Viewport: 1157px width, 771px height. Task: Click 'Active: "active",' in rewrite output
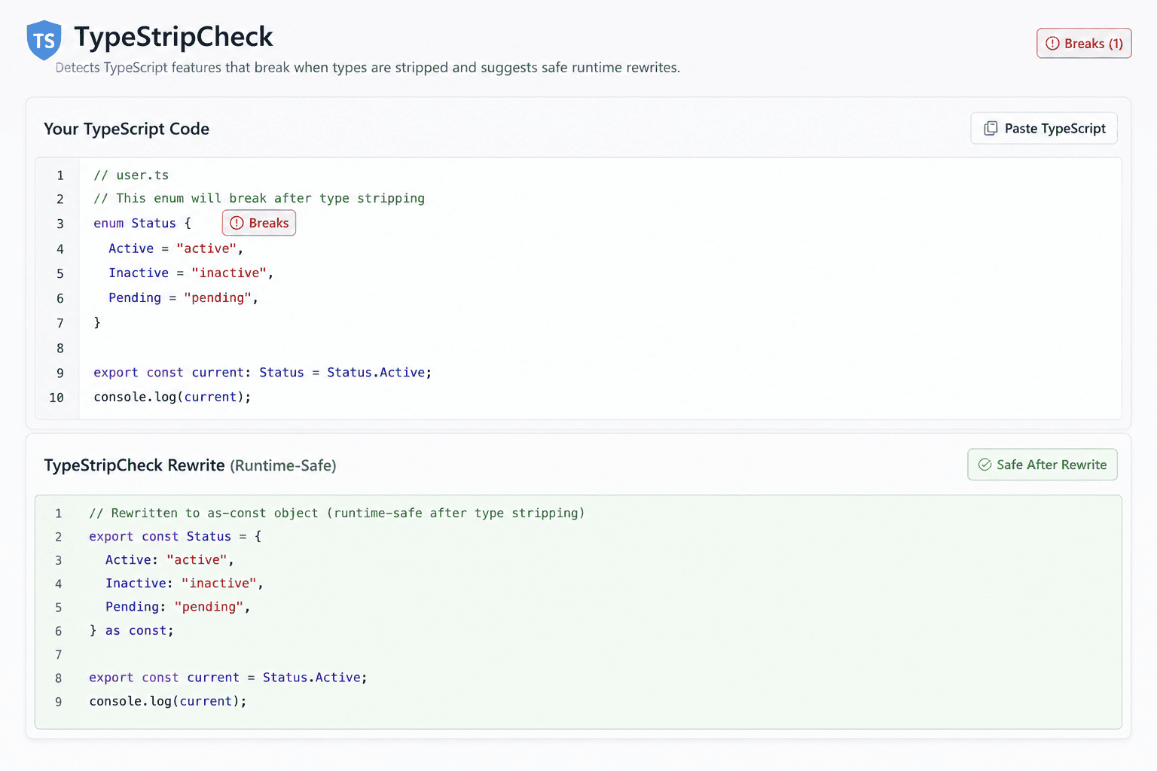point(169,560)
